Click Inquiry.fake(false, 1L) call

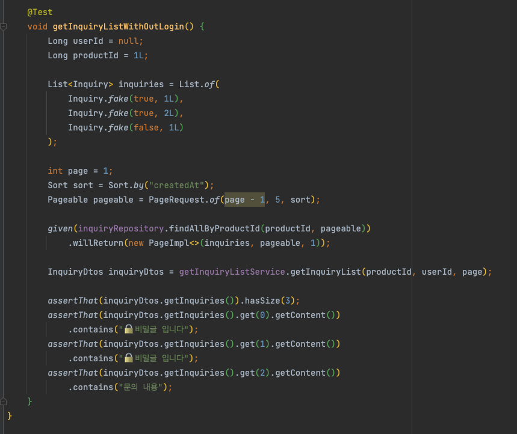(x=126, y=128)
